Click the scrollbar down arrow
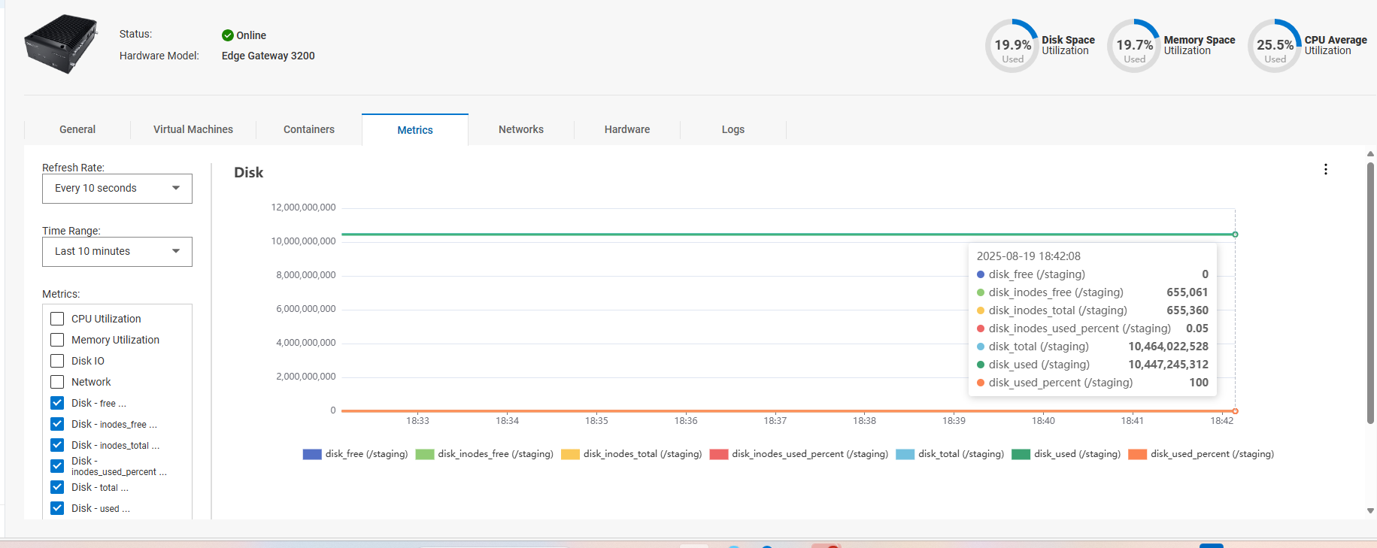Screen dimensions: 1377x548 pyautogui.click(x=1370, y=510)
